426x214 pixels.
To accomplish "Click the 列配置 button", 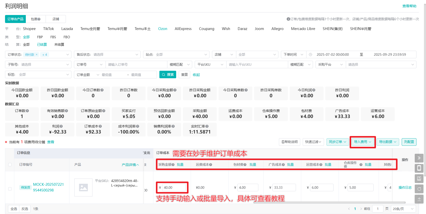I will tap(409, 142).
